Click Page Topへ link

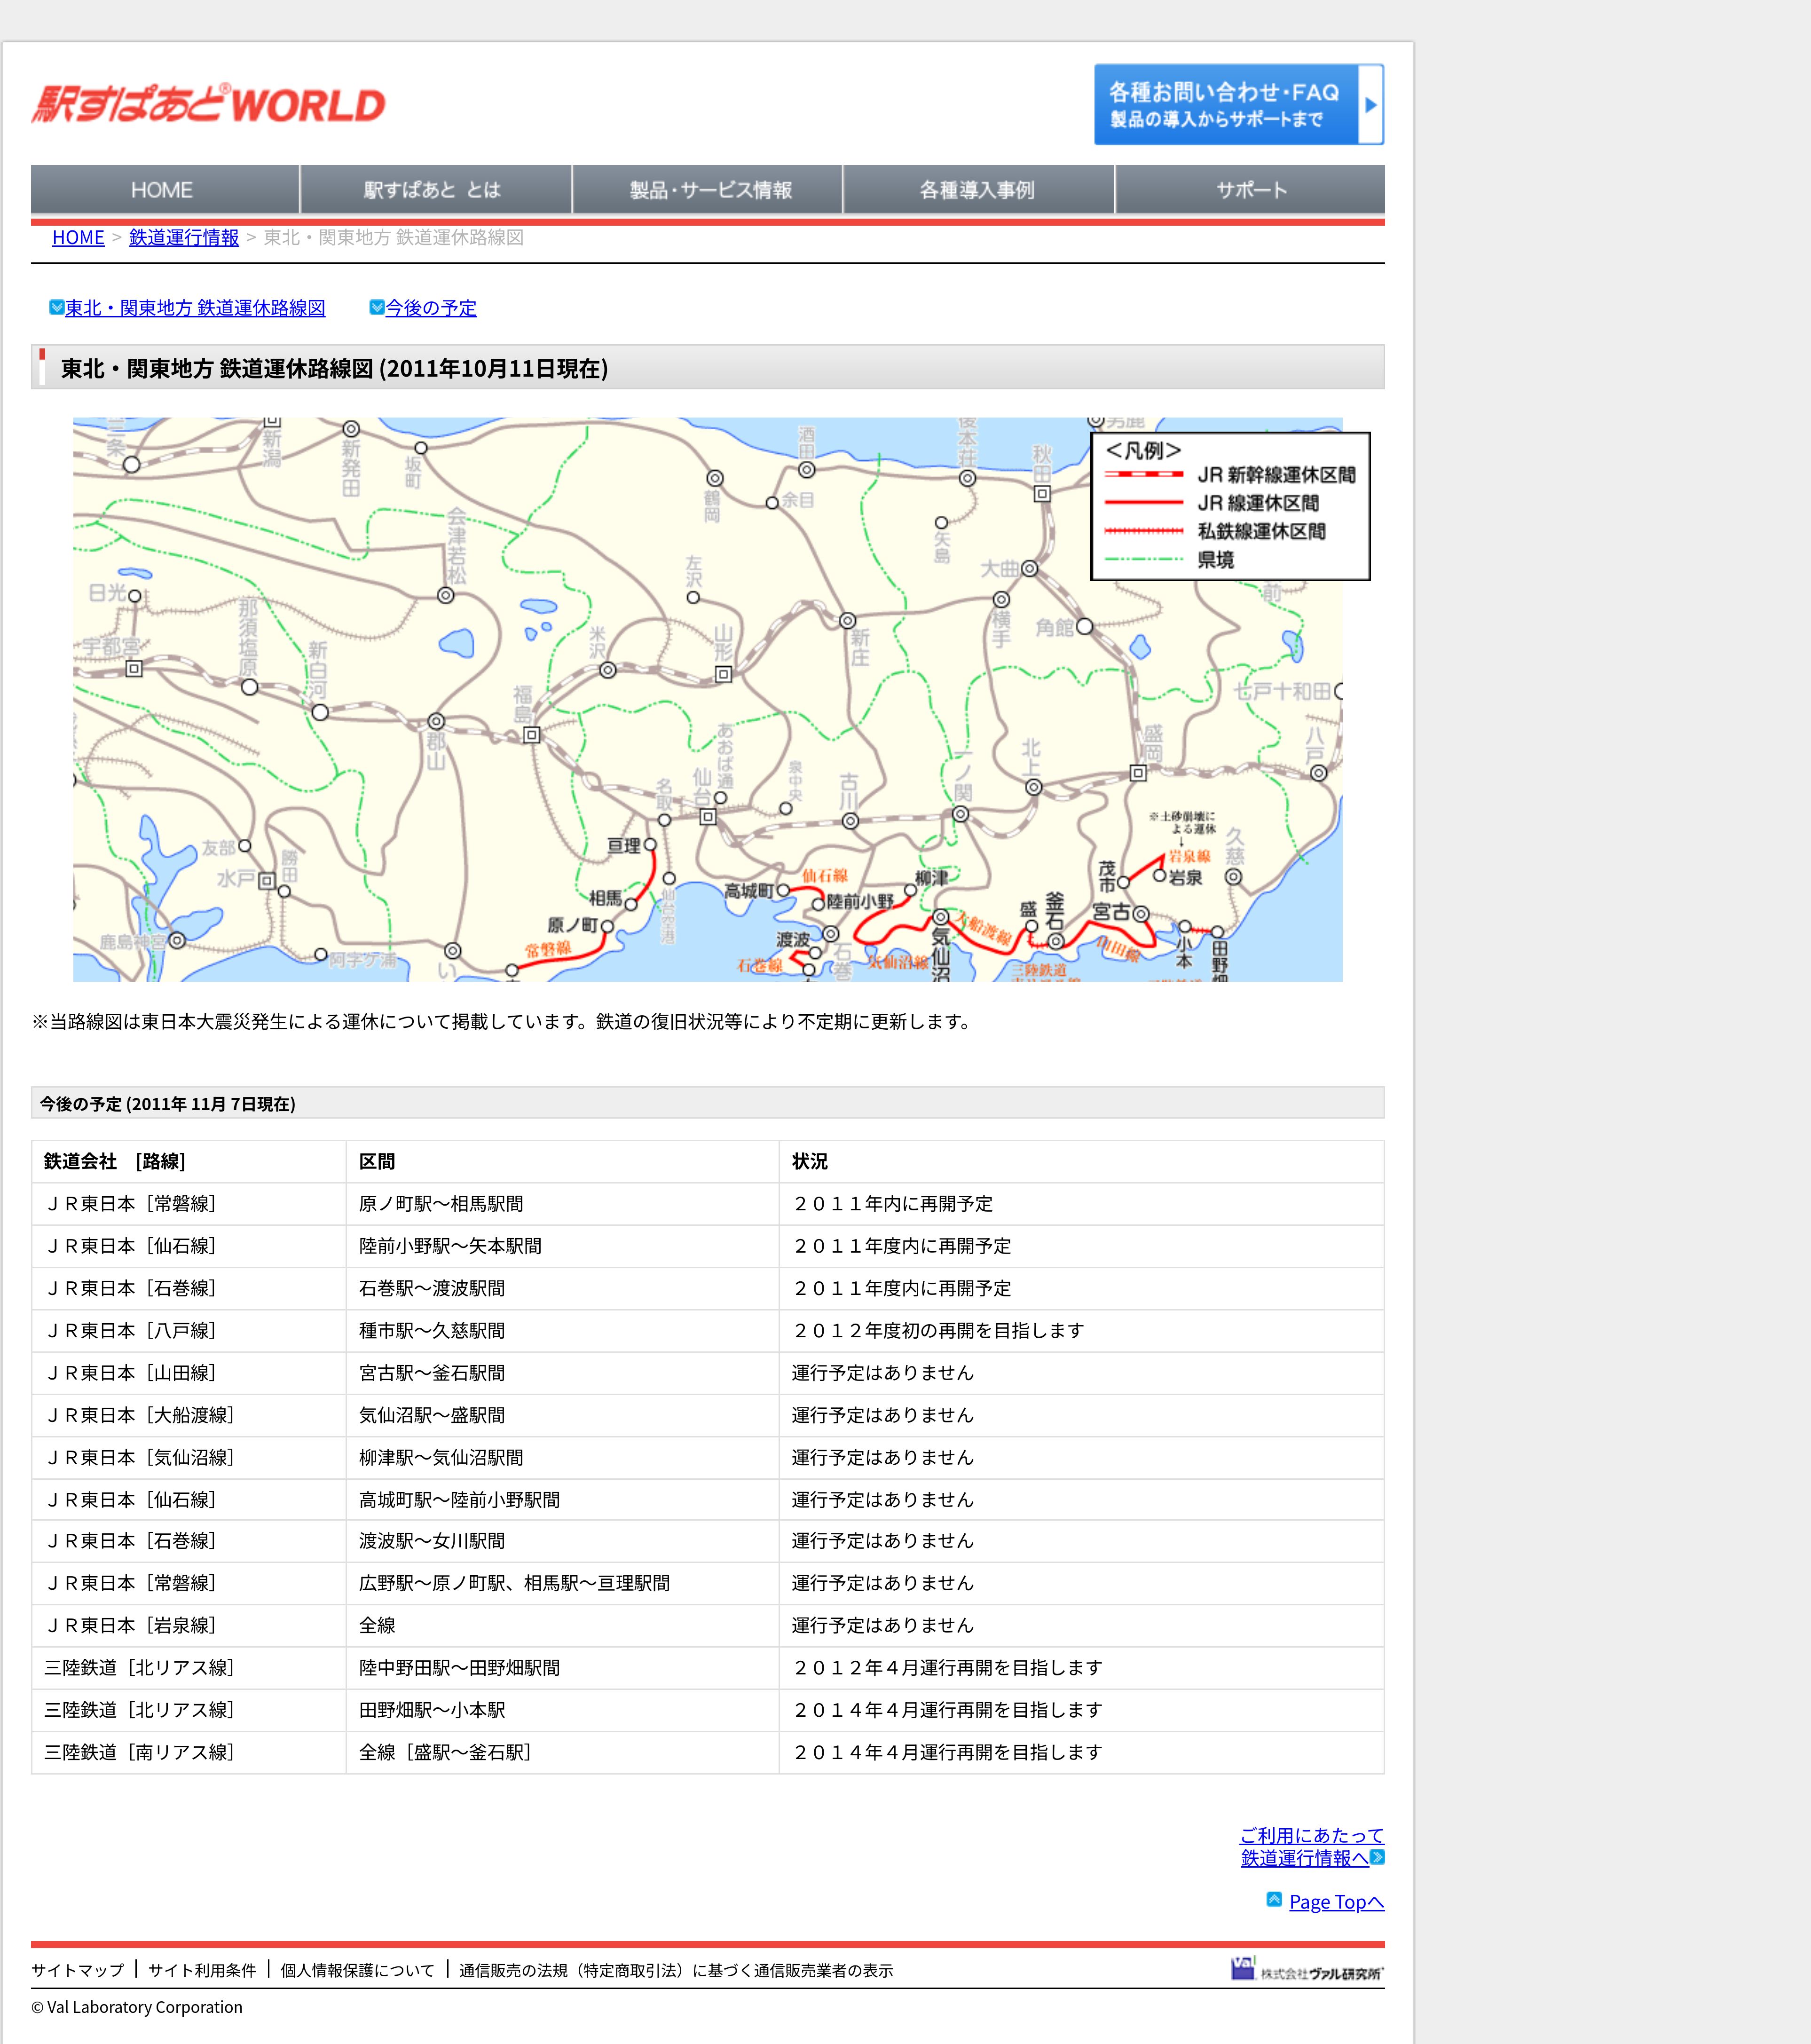[1336, 1902]
